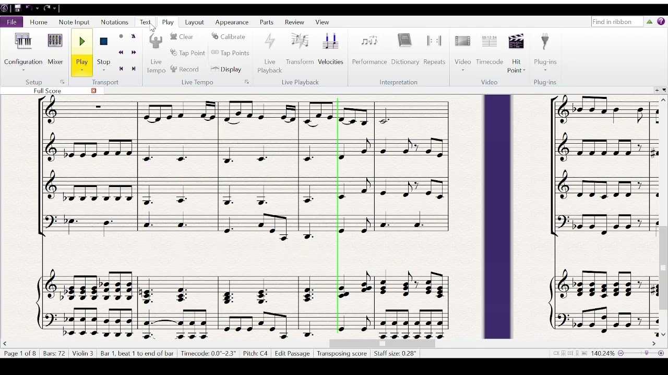
Task: Open the playback Dictionary
Action: (x=405, y=49)
